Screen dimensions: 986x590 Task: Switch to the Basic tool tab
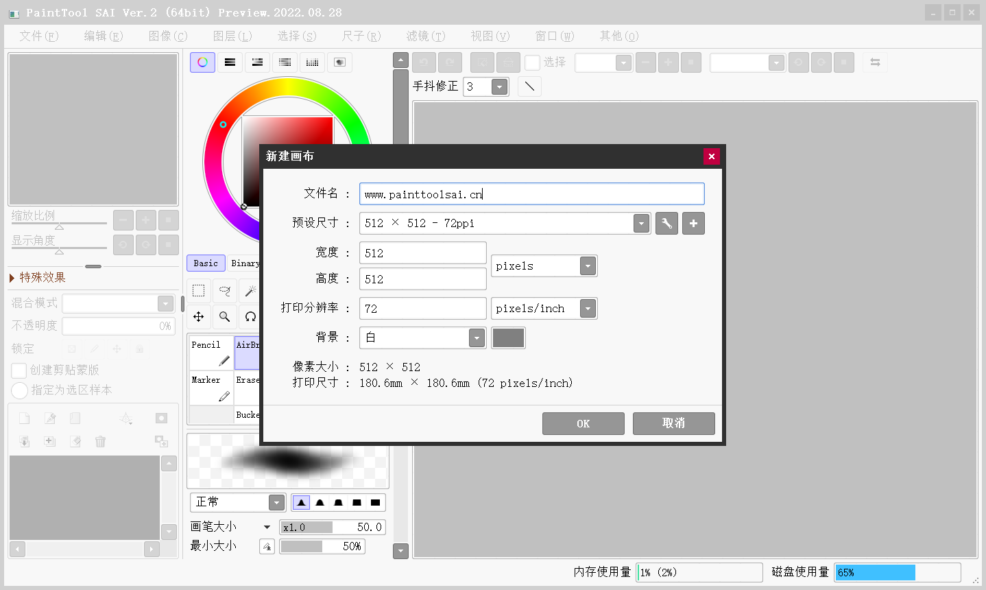click(206, 263)
